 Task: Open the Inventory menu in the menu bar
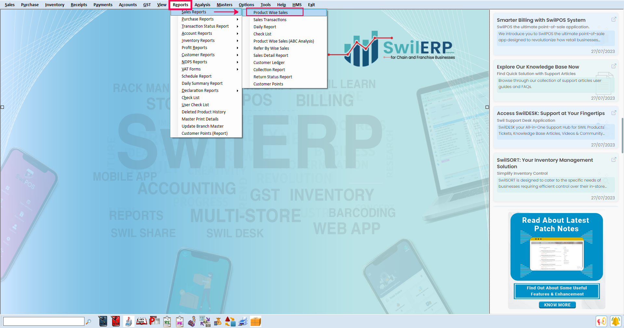tap(55, 5)
